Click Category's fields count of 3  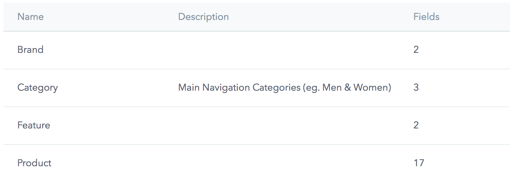416,88
